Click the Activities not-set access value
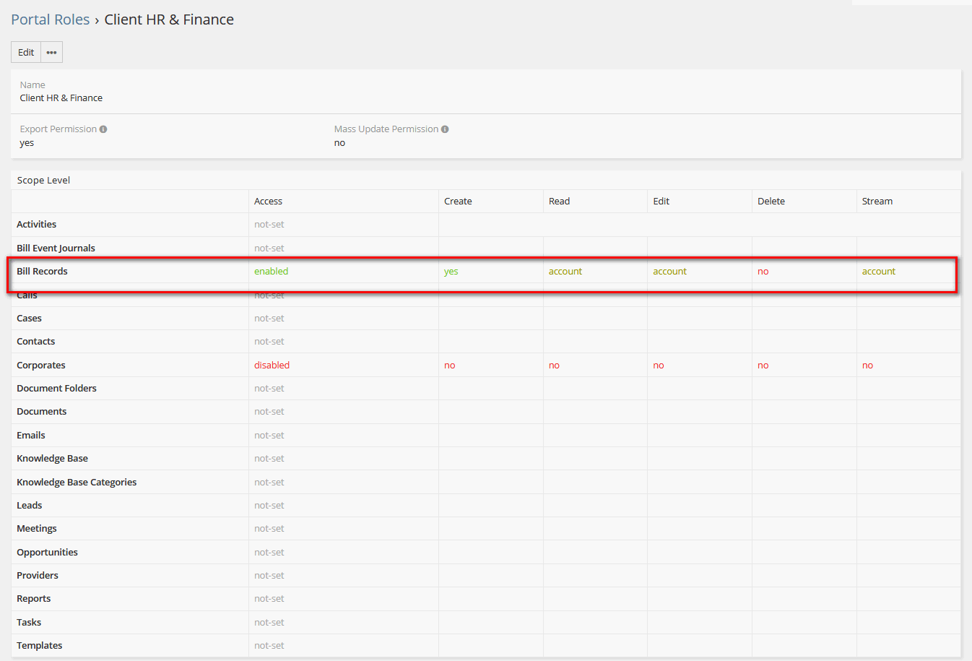 click(x=269, y=225)
